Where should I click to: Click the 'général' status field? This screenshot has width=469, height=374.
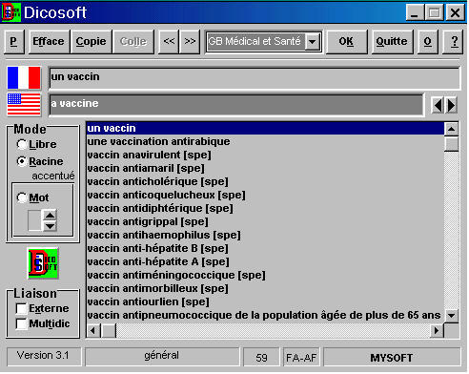162,356
